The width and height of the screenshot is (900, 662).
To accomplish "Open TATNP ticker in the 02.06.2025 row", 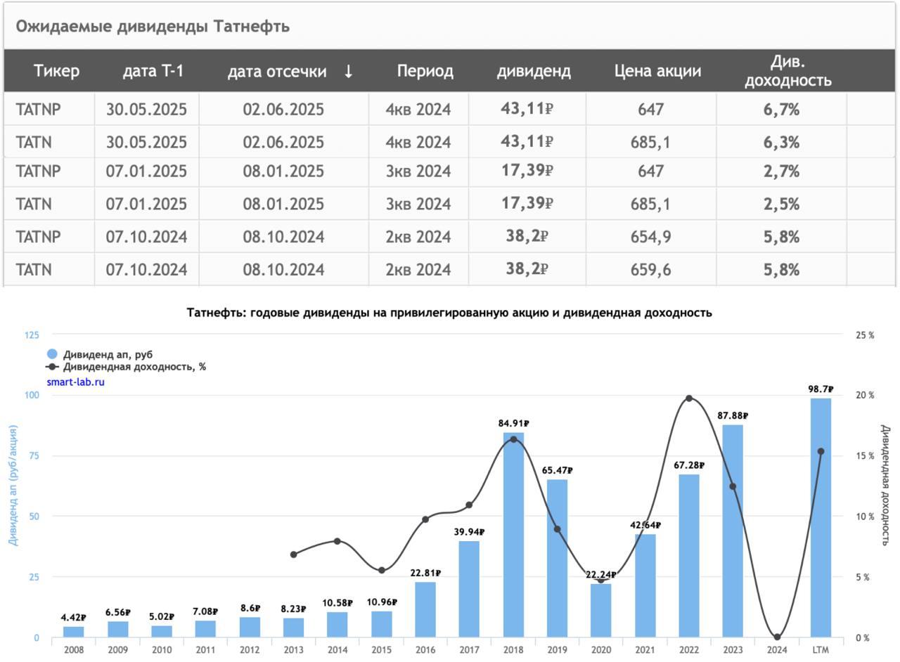I will [38, 110].
